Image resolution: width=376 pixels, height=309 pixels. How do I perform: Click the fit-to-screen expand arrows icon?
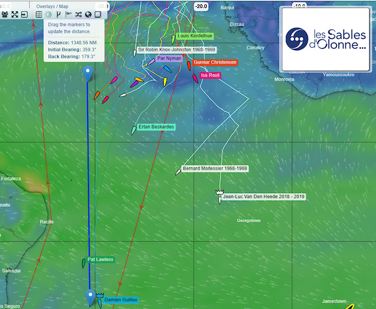[x=14, y=14]
